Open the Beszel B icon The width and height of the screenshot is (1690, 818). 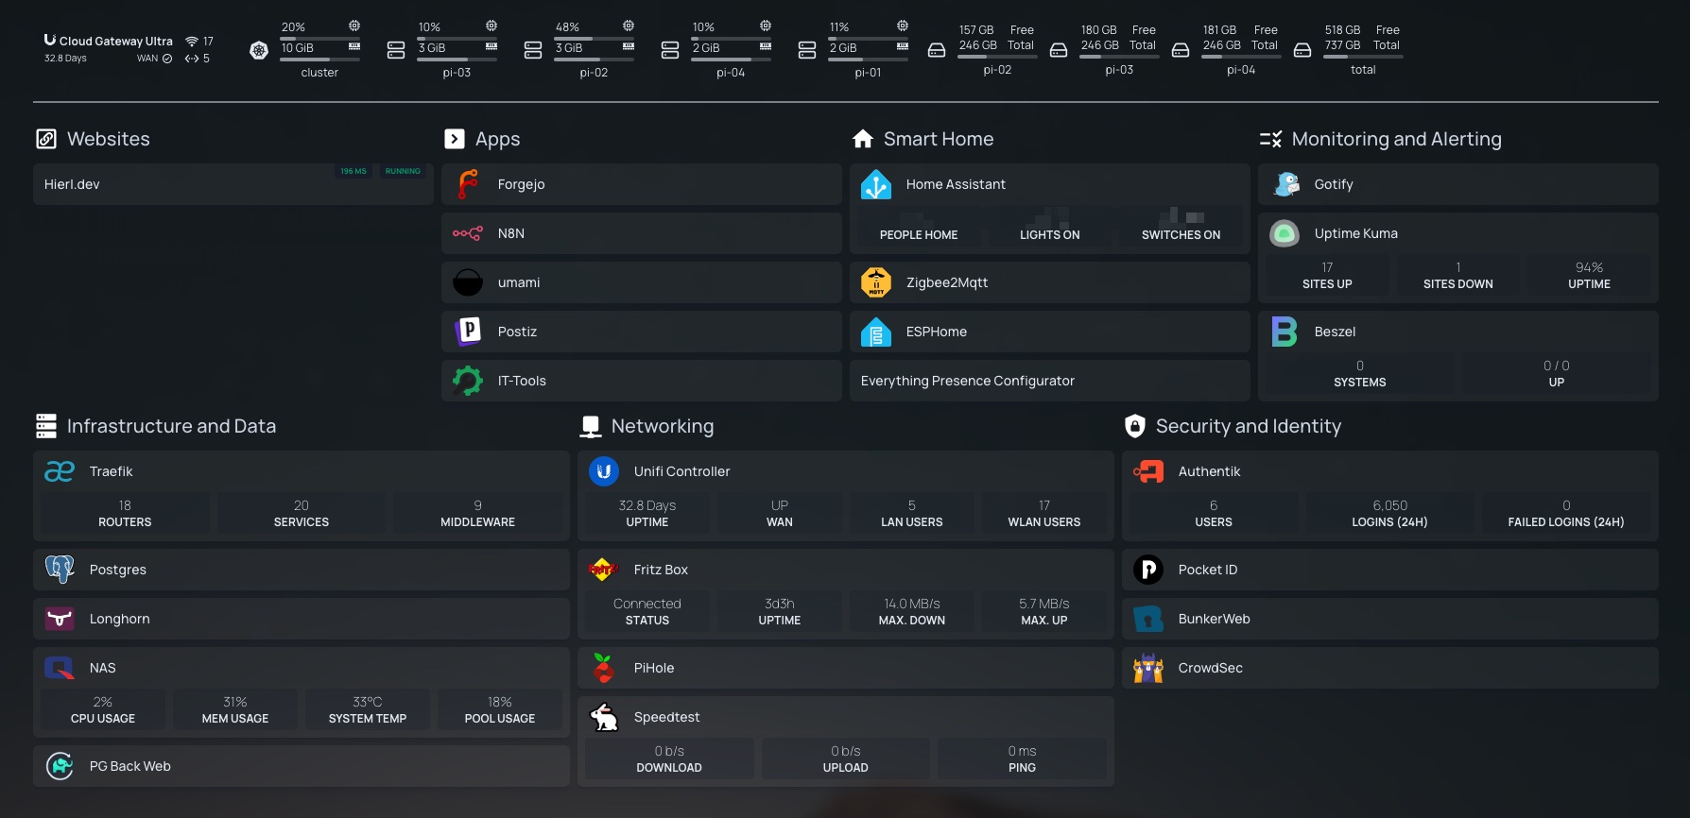click(1285, 332)
